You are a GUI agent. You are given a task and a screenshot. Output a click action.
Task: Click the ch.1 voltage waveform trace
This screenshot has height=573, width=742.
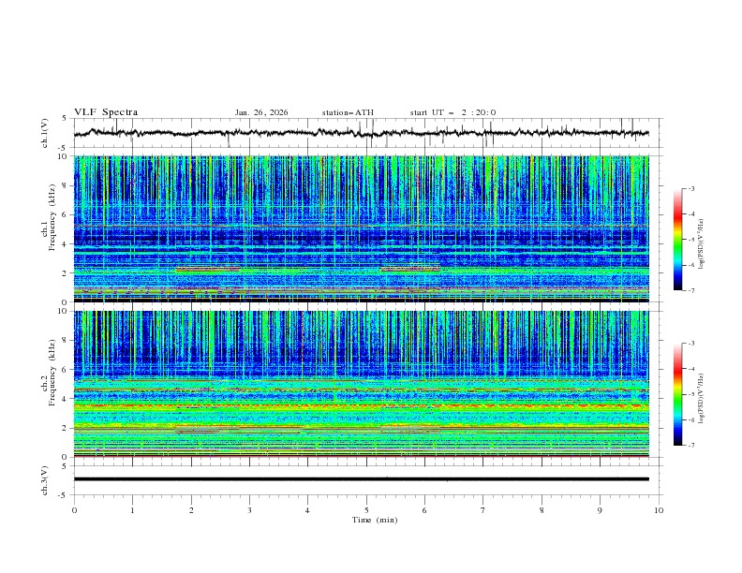(x=361, y=133)
